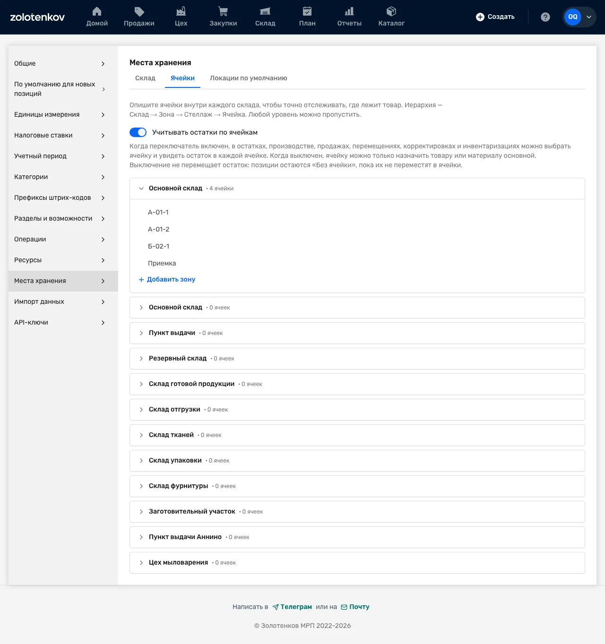Open the План calendar icon

pos(307,11)
